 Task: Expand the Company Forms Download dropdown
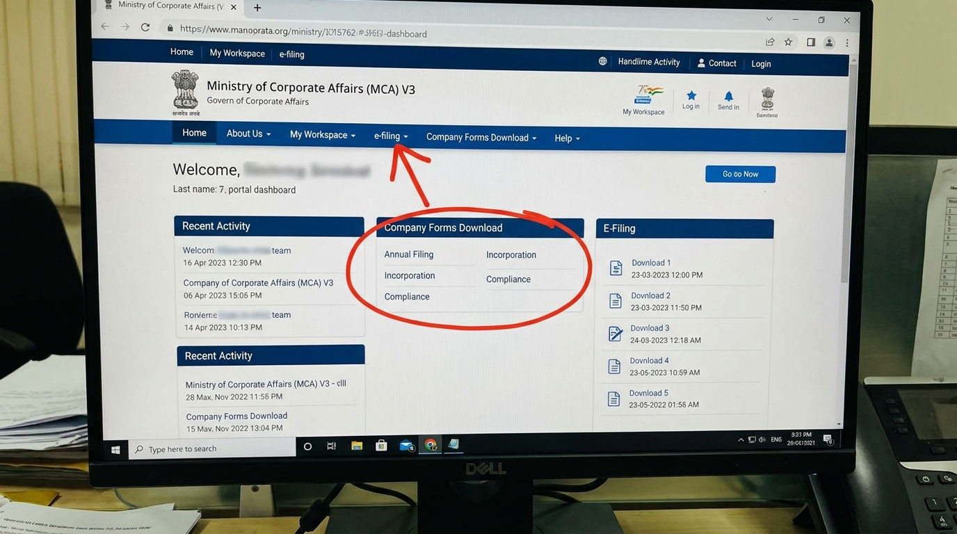pyautogui.click(x=481, y=138)
